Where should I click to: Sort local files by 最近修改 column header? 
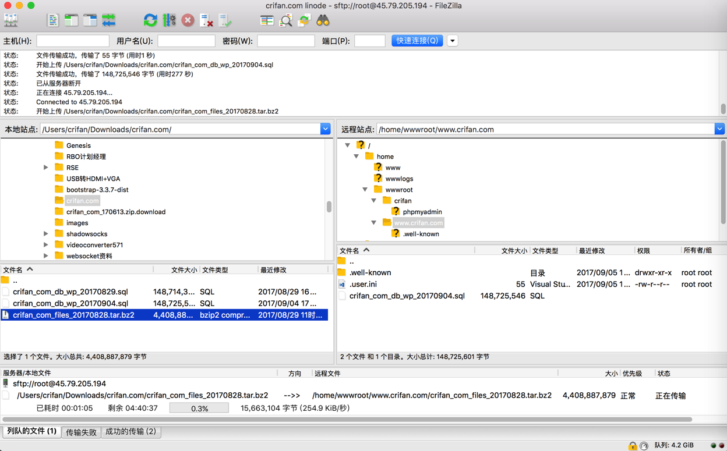click(293, 269)
